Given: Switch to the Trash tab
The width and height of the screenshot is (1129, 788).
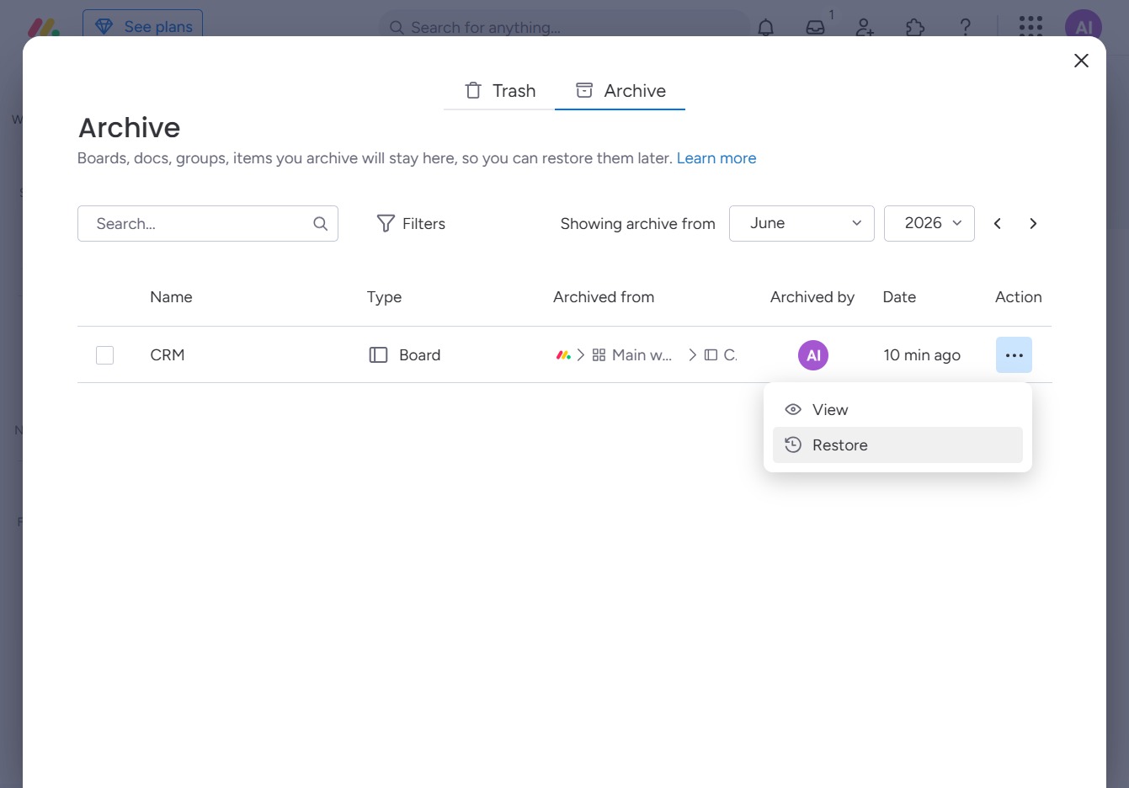Looking at the screenshot, I should pos(500,91).
